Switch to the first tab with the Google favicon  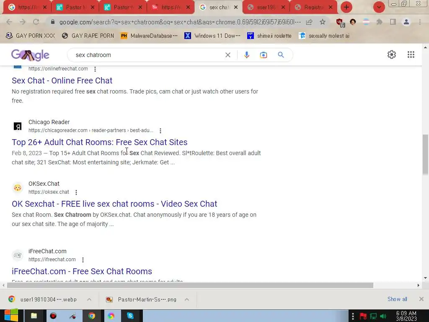coord(27,7)
